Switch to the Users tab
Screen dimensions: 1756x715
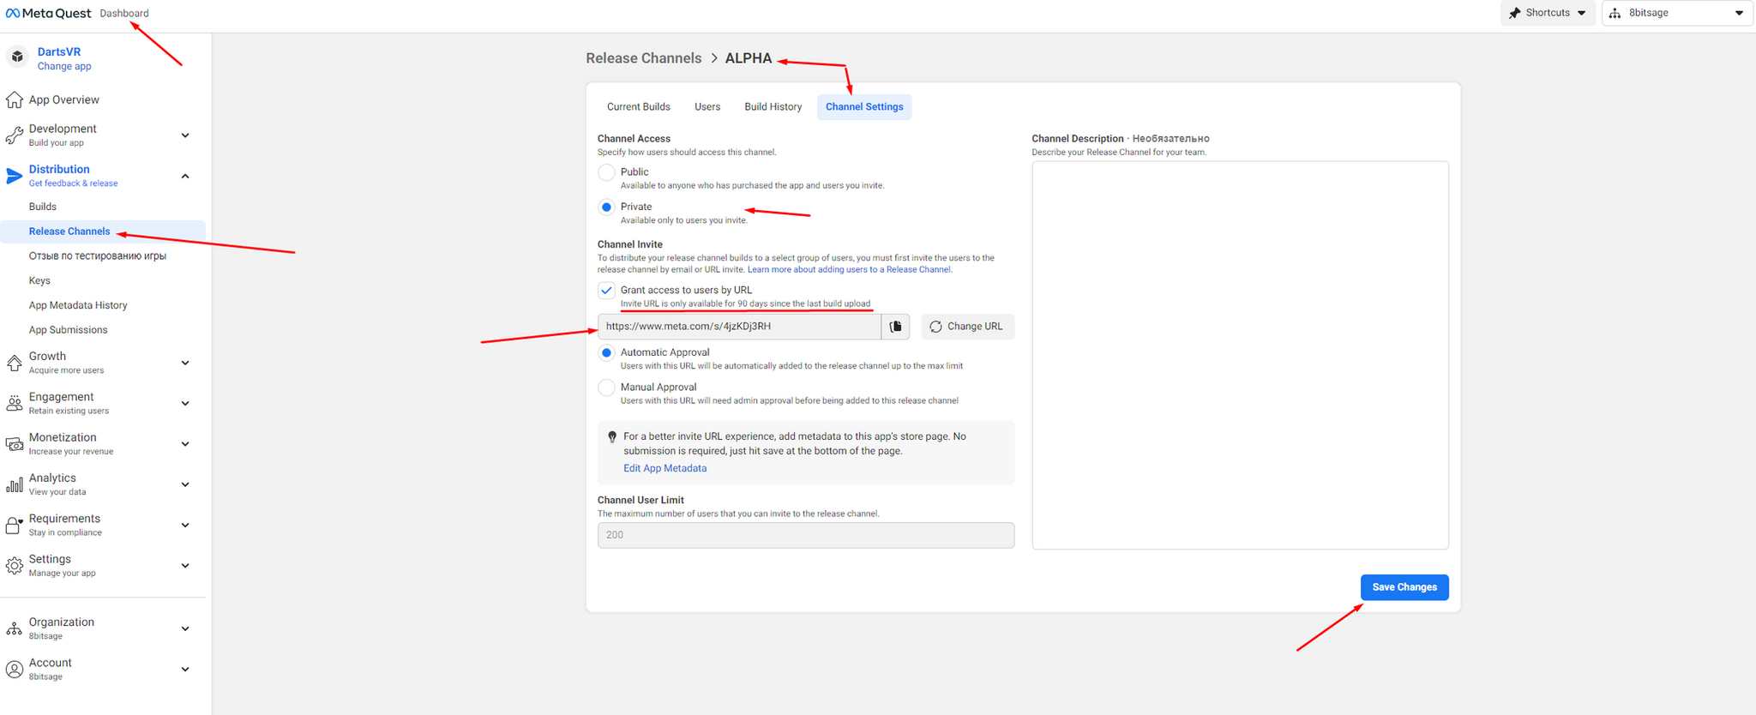(707, 107)
